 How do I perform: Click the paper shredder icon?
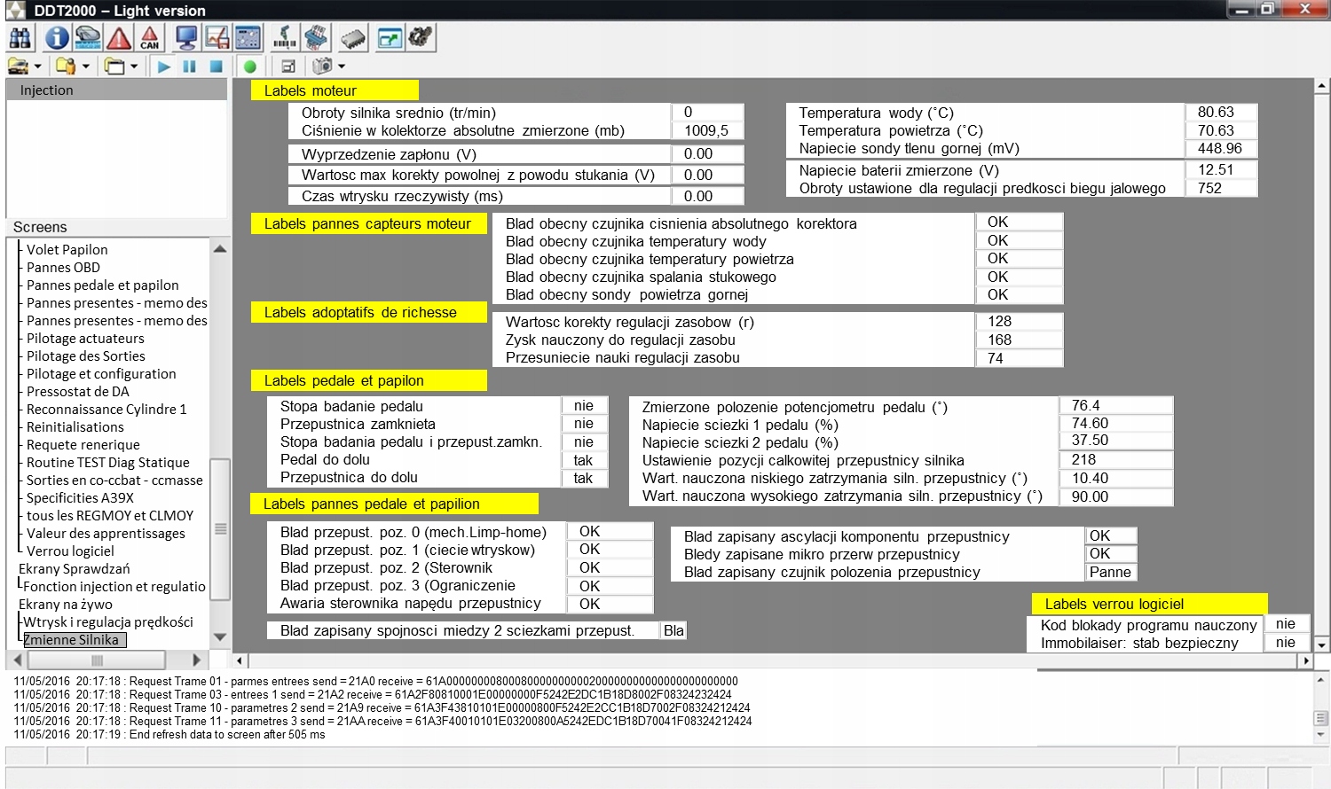pyautogui.click(x=316, y=38)
